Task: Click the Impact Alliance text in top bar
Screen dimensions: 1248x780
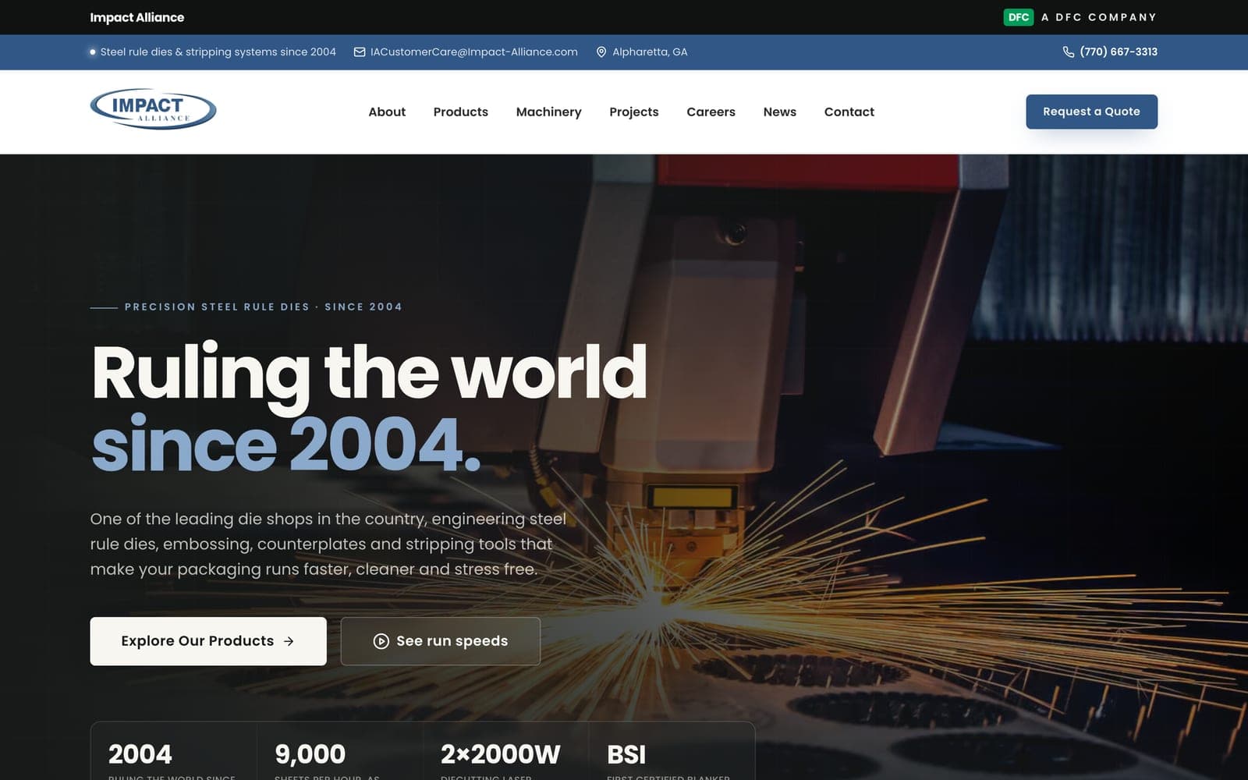Action: coord(137,17)
